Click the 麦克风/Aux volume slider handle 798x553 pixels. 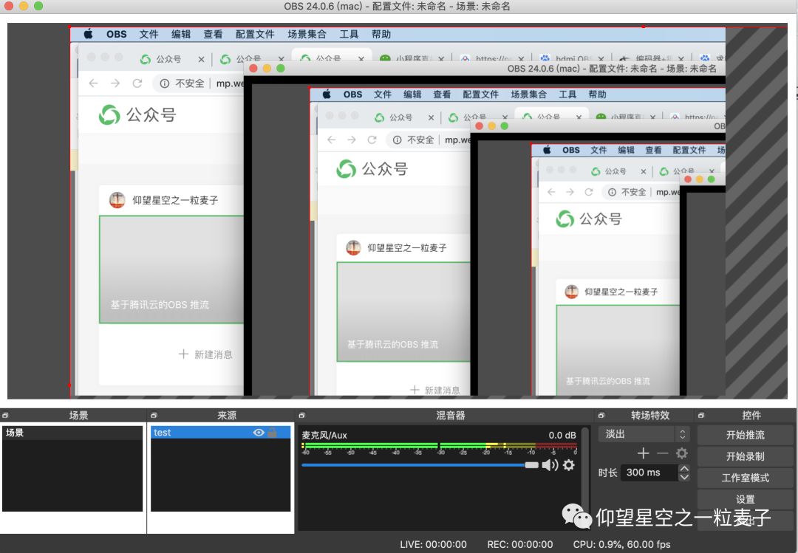[532, 465]
